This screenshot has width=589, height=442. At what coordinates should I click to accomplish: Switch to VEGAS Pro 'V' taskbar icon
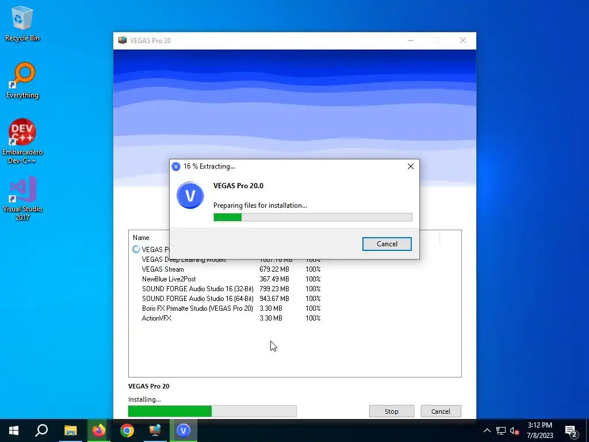[183, 430]
